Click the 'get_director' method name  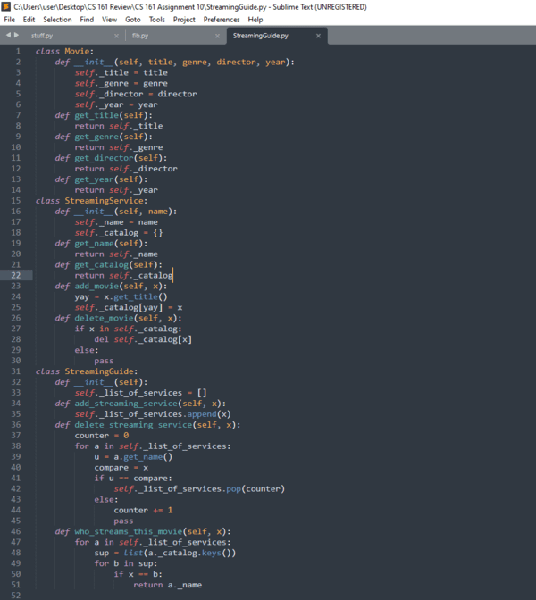point(105,158)
